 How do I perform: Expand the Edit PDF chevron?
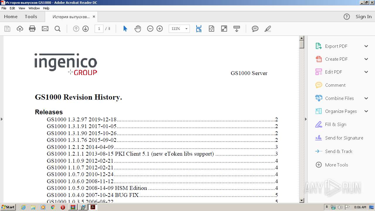[366, 72]
